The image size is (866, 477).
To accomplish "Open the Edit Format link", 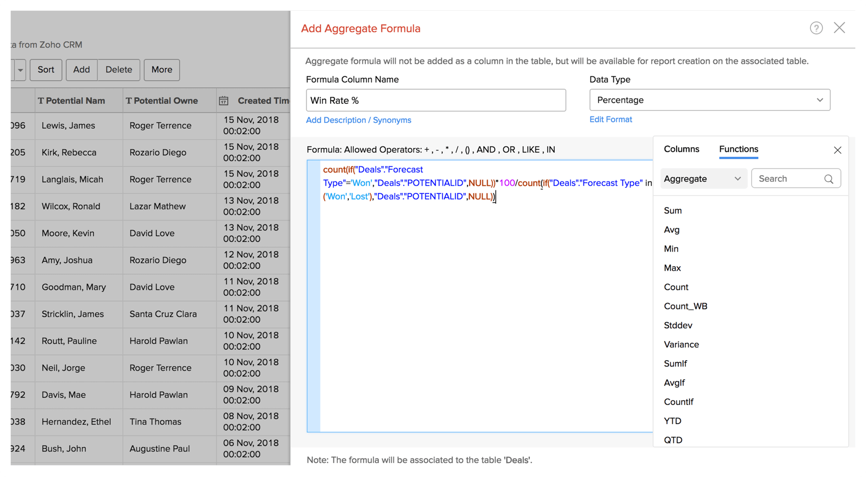I will pyautogui.click(x=611, y=120).
